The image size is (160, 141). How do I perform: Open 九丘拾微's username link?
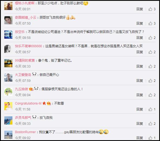[x=21, y=89]
